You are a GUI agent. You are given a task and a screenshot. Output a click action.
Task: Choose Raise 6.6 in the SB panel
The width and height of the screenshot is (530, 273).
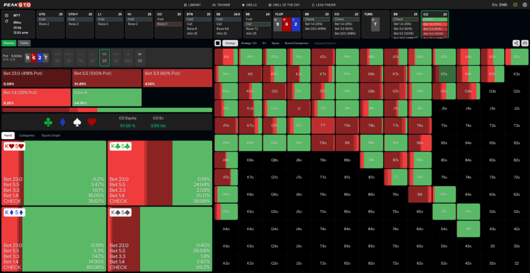pyautogui.click(x=228, y=29)
